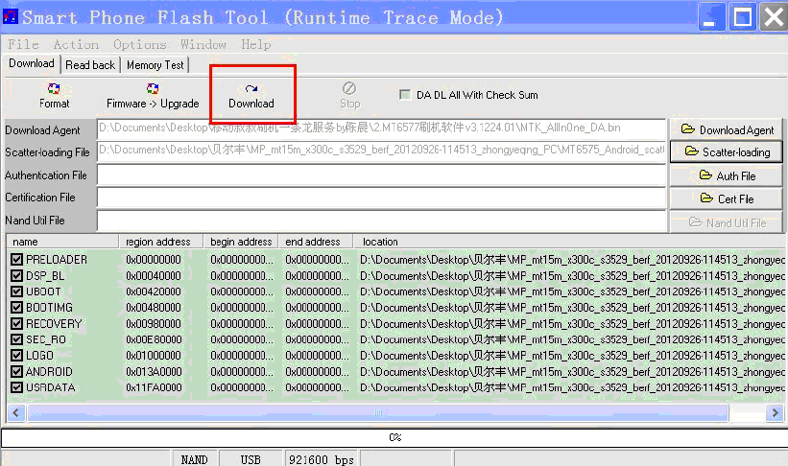Click the Firmware -> Upgrade icon
This screenshot has height=466, width=788.
tap(153, 89)
